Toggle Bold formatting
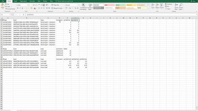Image resolution: width=198 pixels, height=111 pixels. tap(18, 8)
